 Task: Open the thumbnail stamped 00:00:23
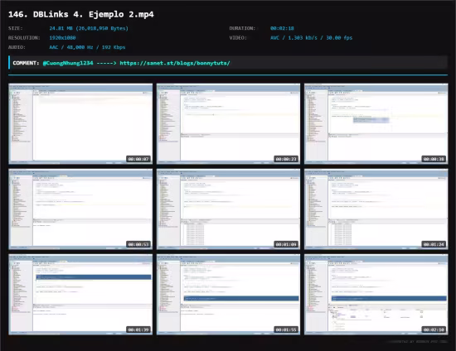[228, 123]
